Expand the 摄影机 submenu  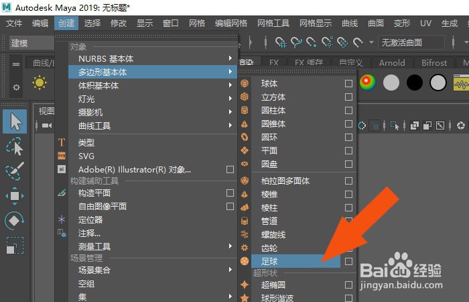click(153, 112)
